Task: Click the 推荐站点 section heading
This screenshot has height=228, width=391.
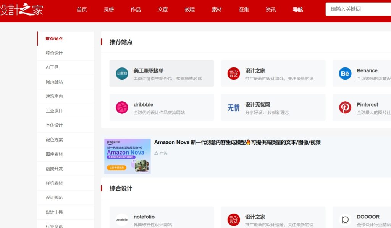Action: (x=121, y=42)
